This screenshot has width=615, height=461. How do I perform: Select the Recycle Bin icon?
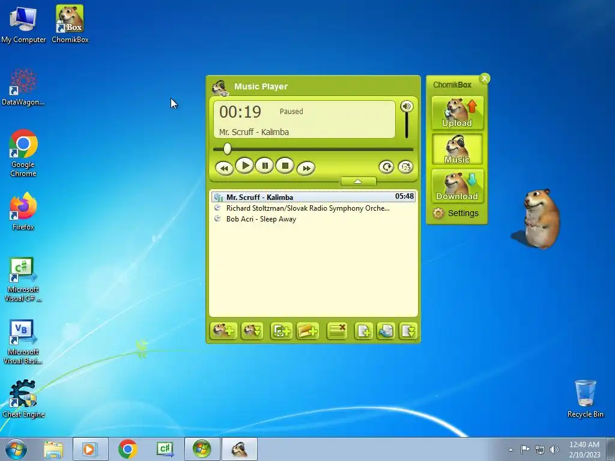coord(585,399)
